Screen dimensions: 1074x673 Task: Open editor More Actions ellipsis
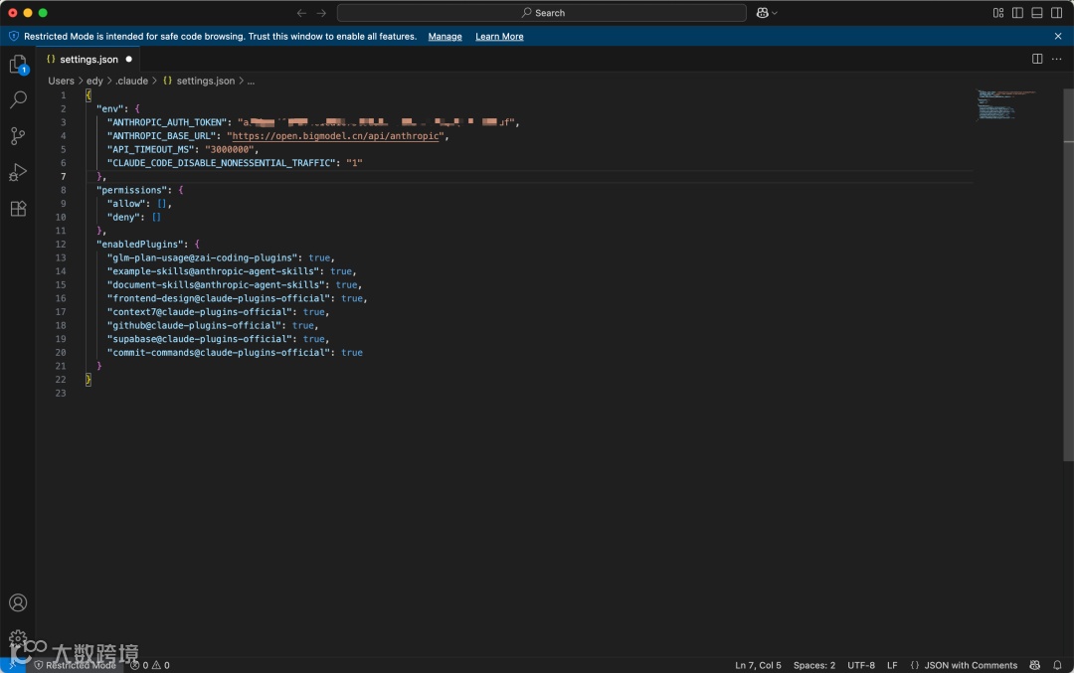(1057, 59)
